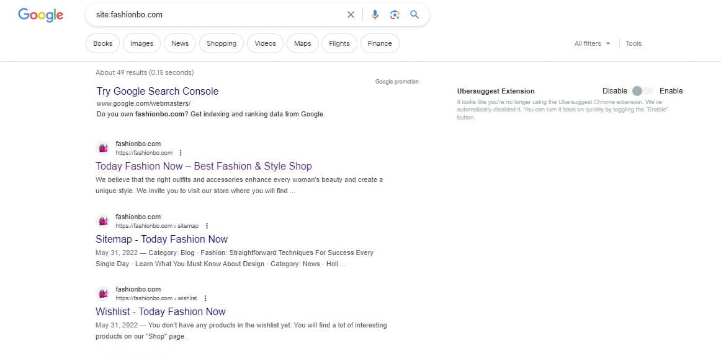Clear the search box with the X icon
This screenshot has height=359, width=721.
coord(351,15)
